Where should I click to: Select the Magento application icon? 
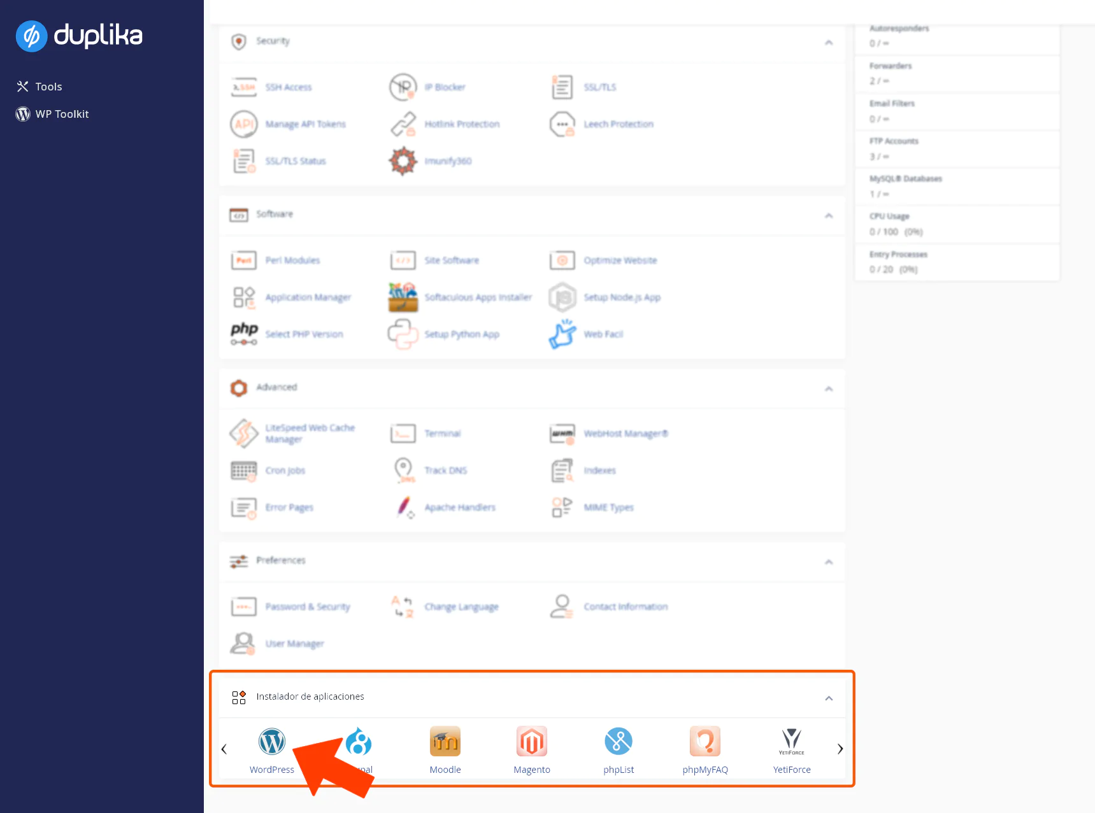point(531,742)
